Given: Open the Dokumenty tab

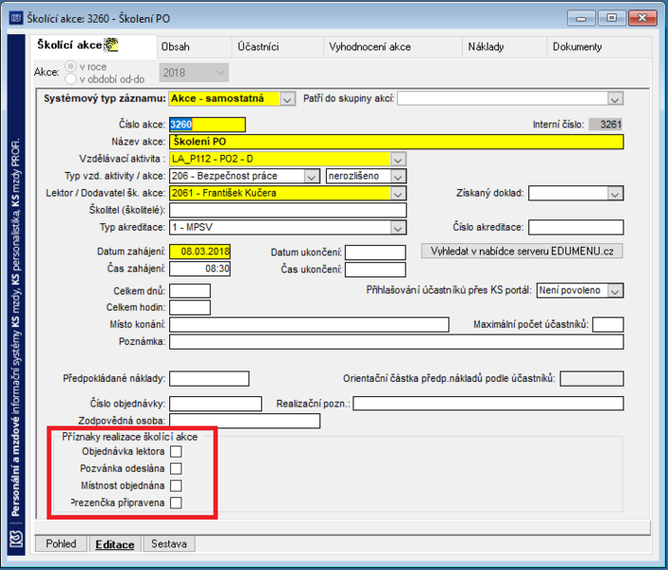Looking at the screenshot, I should [x=599, y=47].
